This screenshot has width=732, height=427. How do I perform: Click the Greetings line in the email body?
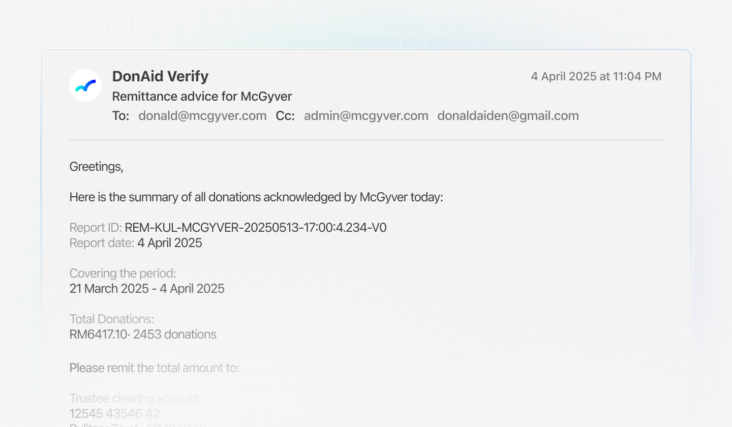pyautogui.click(x=97, y=167)
